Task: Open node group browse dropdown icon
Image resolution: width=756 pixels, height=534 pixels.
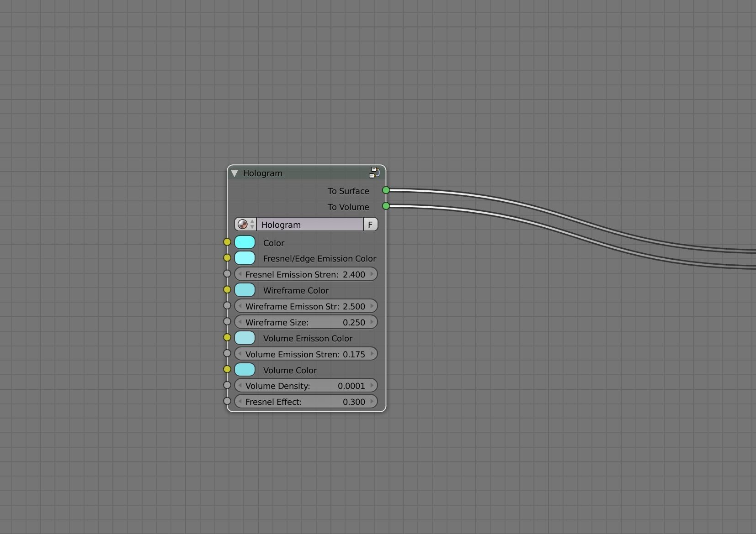Action: coord(245,224)
